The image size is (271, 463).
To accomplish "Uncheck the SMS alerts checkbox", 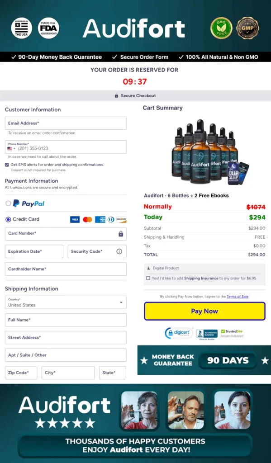I will tap(7, 164).
